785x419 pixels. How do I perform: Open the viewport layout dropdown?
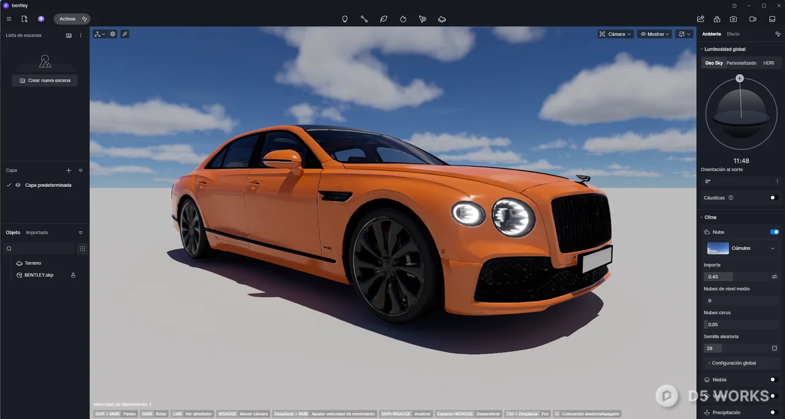click(x=684, y=34)
